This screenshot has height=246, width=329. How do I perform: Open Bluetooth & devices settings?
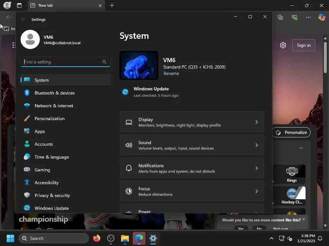point(66,93)
